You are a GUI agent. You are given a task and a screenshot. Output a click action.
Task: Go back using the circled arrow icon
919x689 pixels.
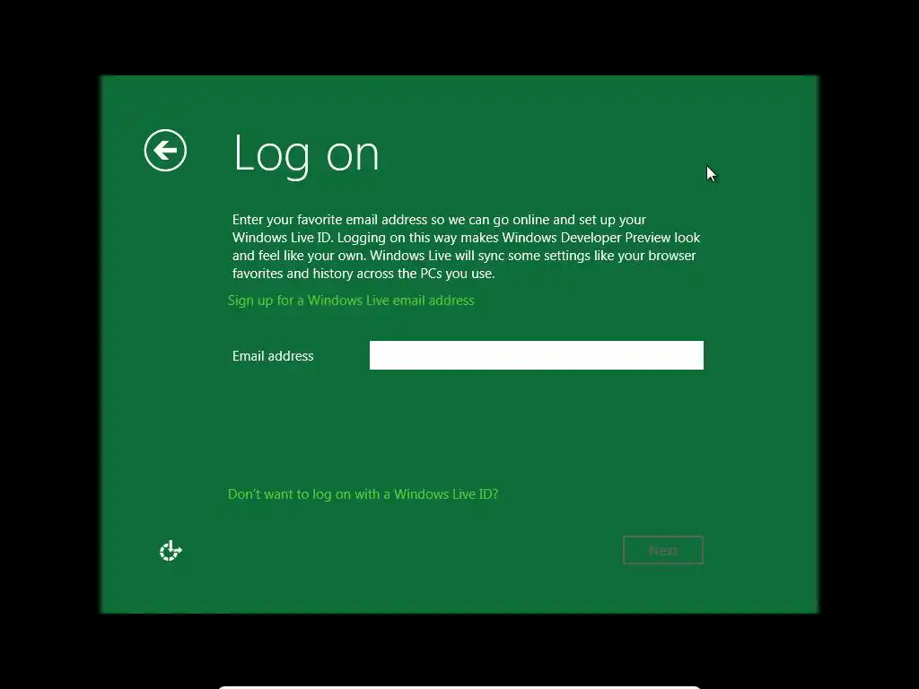[x=165, y=151]
